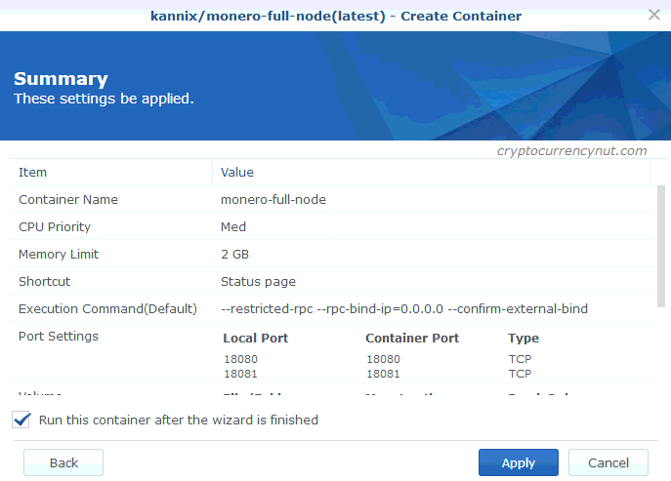Select local port 18080
This screenshot has height=481, width=671.
point(241,359)
